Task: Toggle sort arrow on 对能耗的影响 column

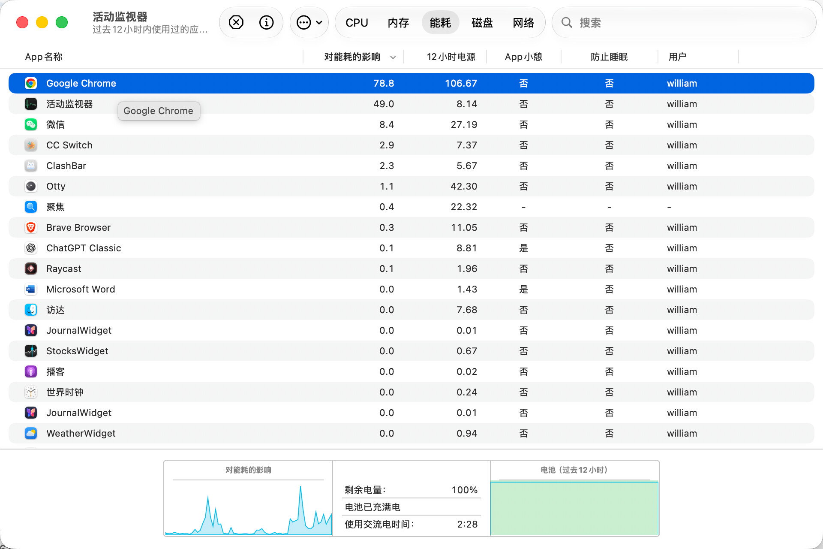Action: coord(393,57)
